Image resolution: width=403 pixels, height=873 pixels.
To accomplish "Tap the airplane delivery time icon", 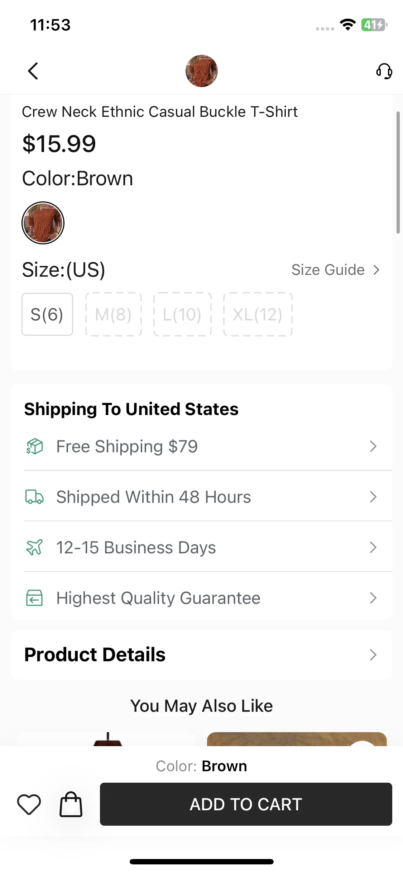I will (x=34, y=548).
